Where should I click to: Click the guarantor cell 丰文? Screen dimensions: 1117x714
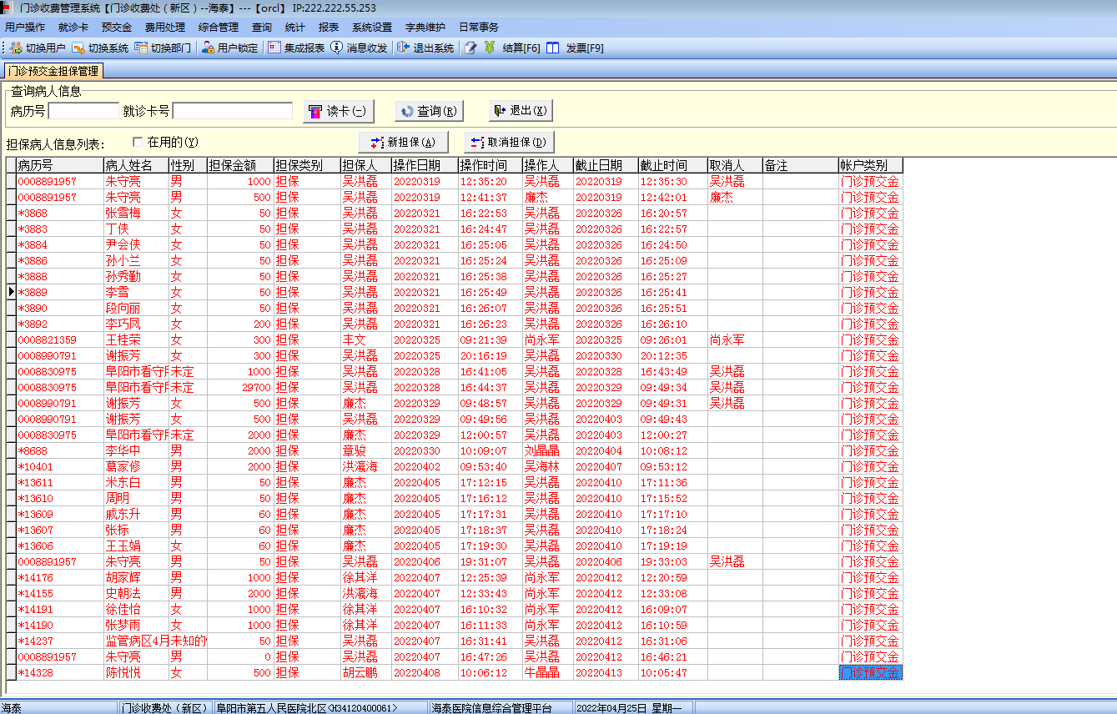coord(366,340)
